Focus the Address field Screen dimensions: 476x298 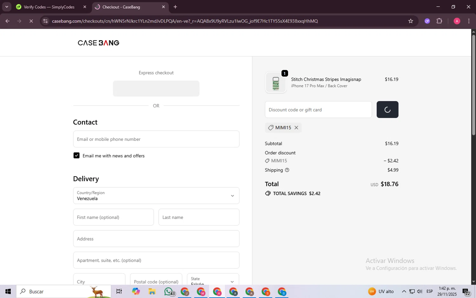coord(156,239)
